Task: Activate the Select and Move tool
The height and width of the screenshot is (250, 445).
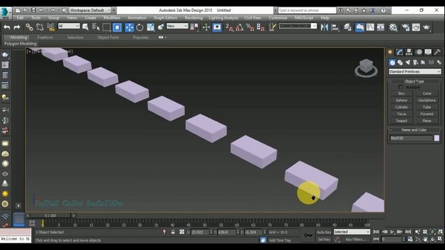Action: (x=129, y=27)
